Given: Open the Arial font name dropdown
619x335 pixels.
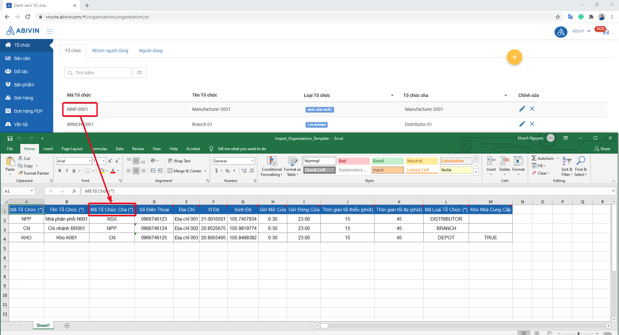Looking at the screenshot, I should pyautogui.click(x=90, y=161).
